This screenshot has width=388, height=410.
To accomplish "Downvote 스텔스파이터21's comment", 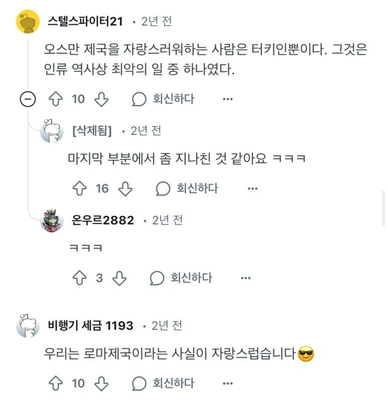I will coord(102,99).
